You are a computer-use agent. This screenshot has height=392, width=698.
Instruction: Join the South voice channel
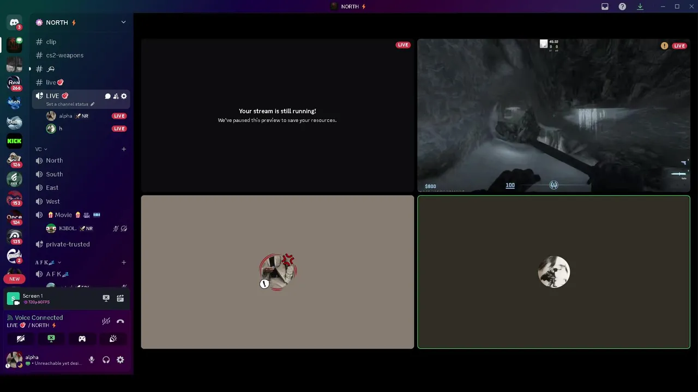tap(81, 174)
